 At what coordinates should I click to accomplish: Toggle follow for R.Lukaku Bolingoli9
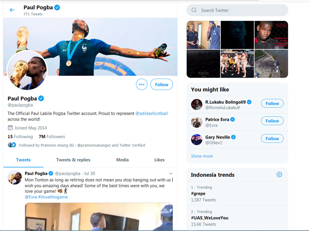click(272, 103)
